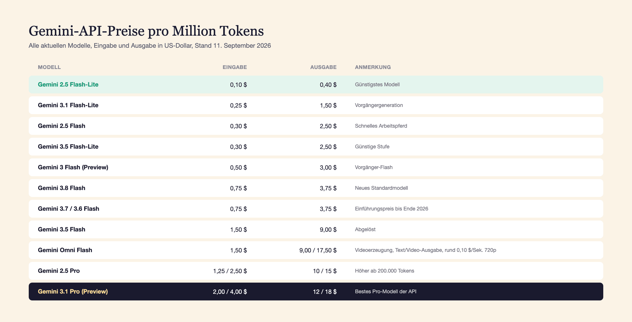
Task: Click the note "Schnelles Arbeitspferd"
Action: [x=381, y=126]
